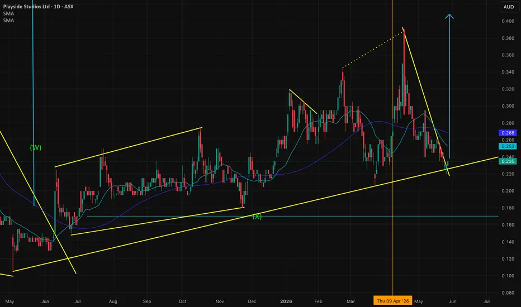Screen dimensions: 521x307
Task: Click the 0.080 price axis label
Action: [x=508, y=292]
